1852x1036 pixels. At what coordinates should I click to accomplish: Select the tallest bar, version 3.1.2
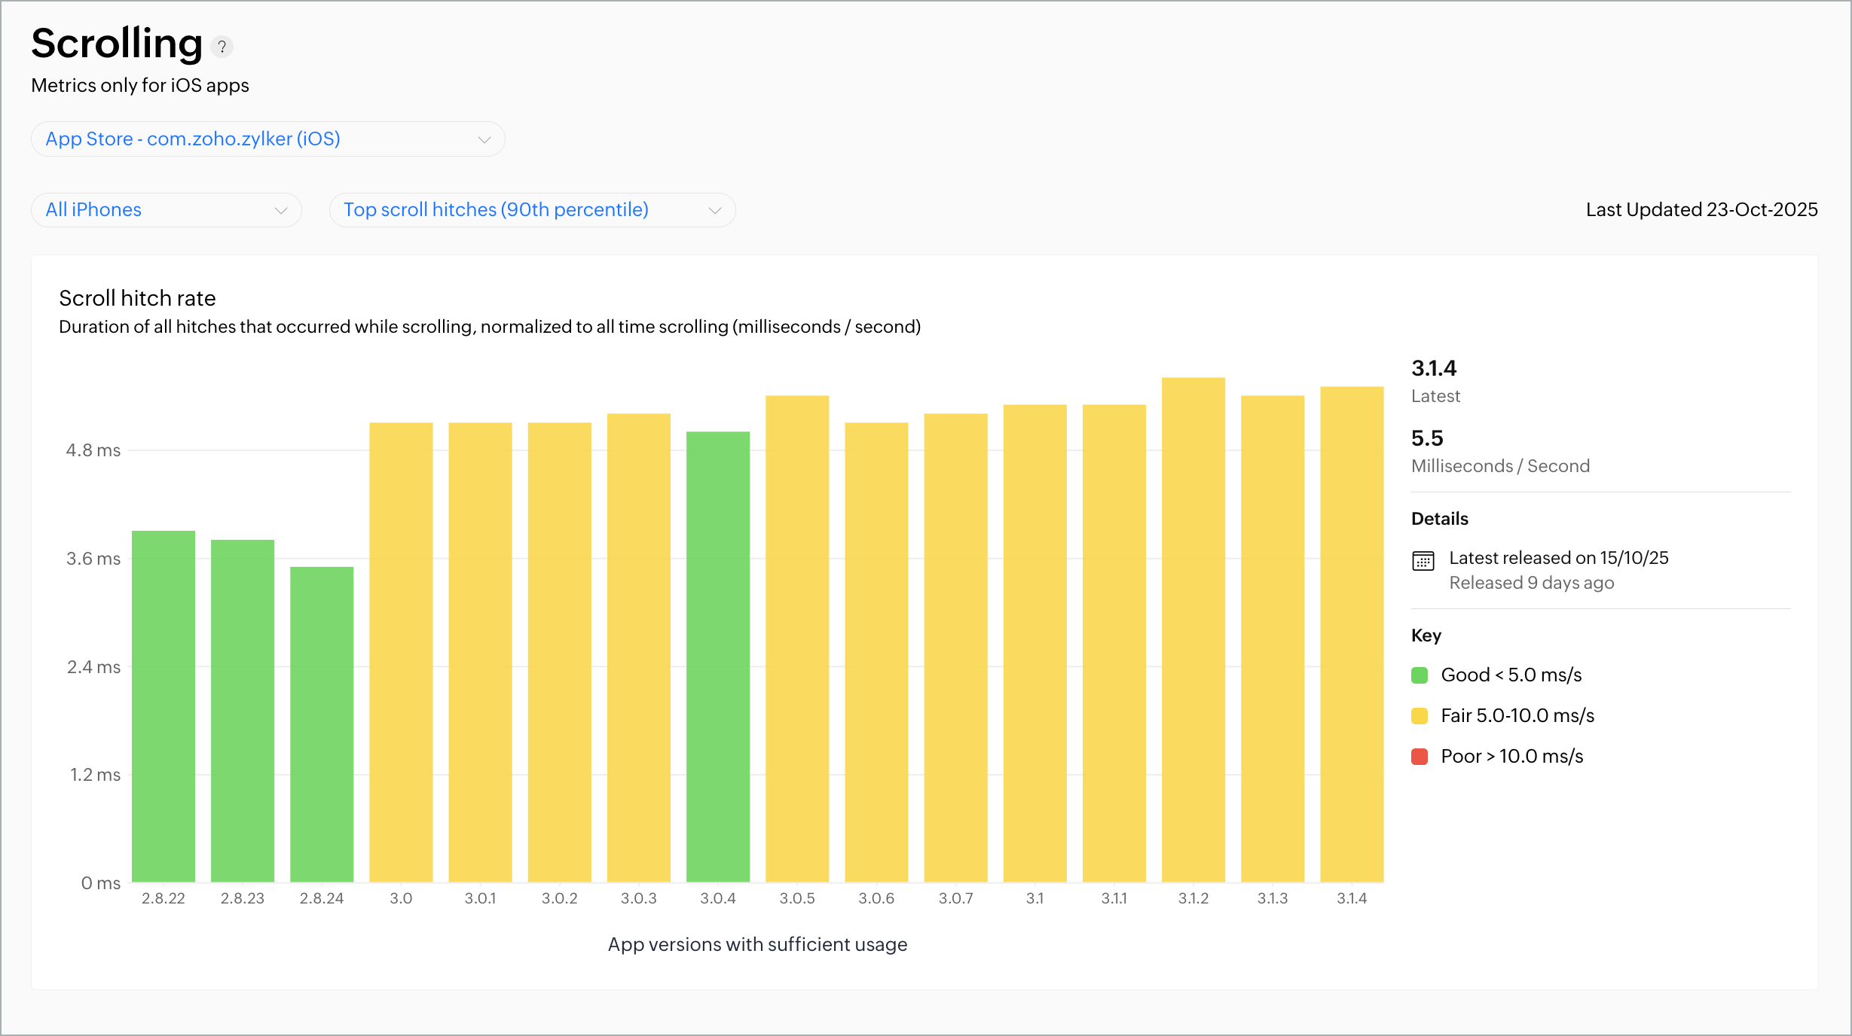click(1193, 629)
